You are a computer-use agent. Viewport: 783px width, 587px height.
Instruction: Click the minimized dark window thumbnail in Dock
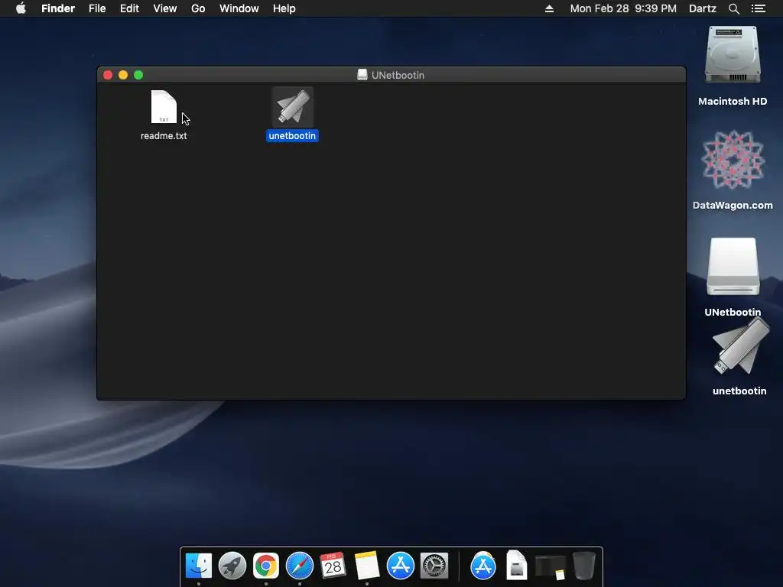click(551, 567)
